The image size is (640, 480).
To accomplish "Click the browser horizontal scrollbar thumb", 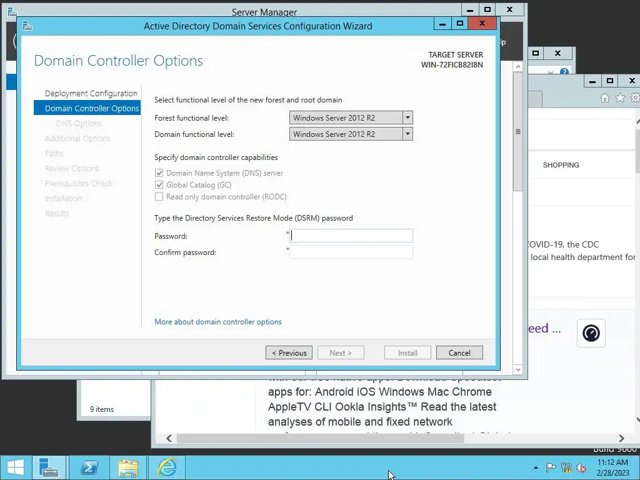I will tap(321, 438).
